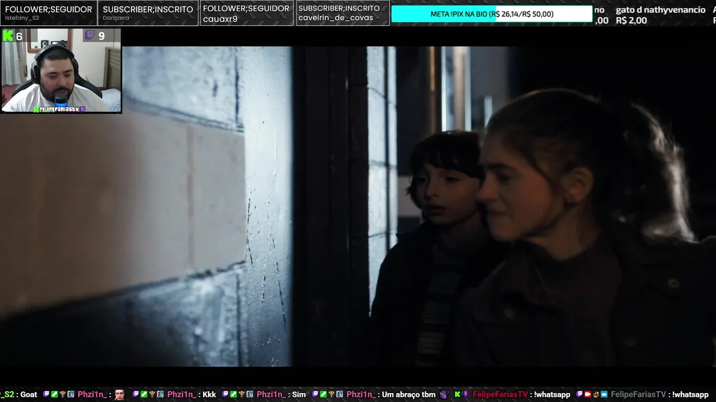Screen dimensions: 716x402
Task: Click the Twitch badge before 'Um abraço tbm' message
Action: pyautogui.click(x=315, y=395)
